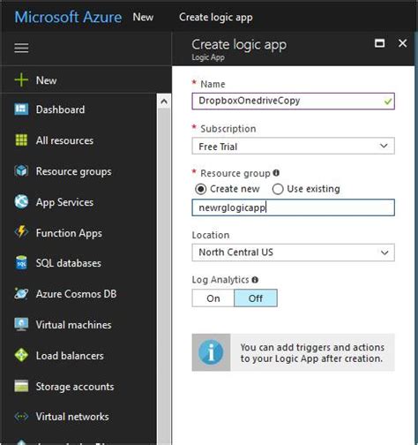Click the Resource group info icon
The height and width of the screenshot is (445, 418).
click(x=276, y=173)
